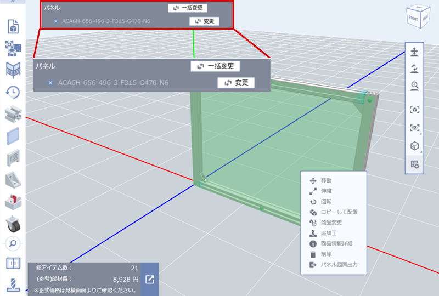Open the cube display mode dropdown

(415, 146)
